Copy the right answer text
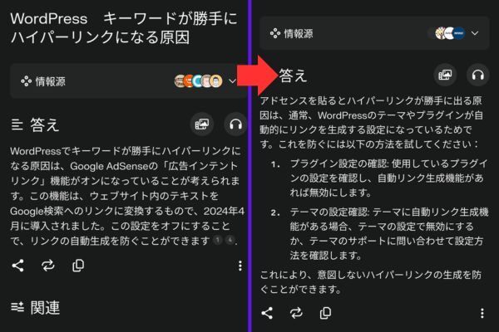The image size is (499, 332). pyautogui.click(x=325, y=313)
